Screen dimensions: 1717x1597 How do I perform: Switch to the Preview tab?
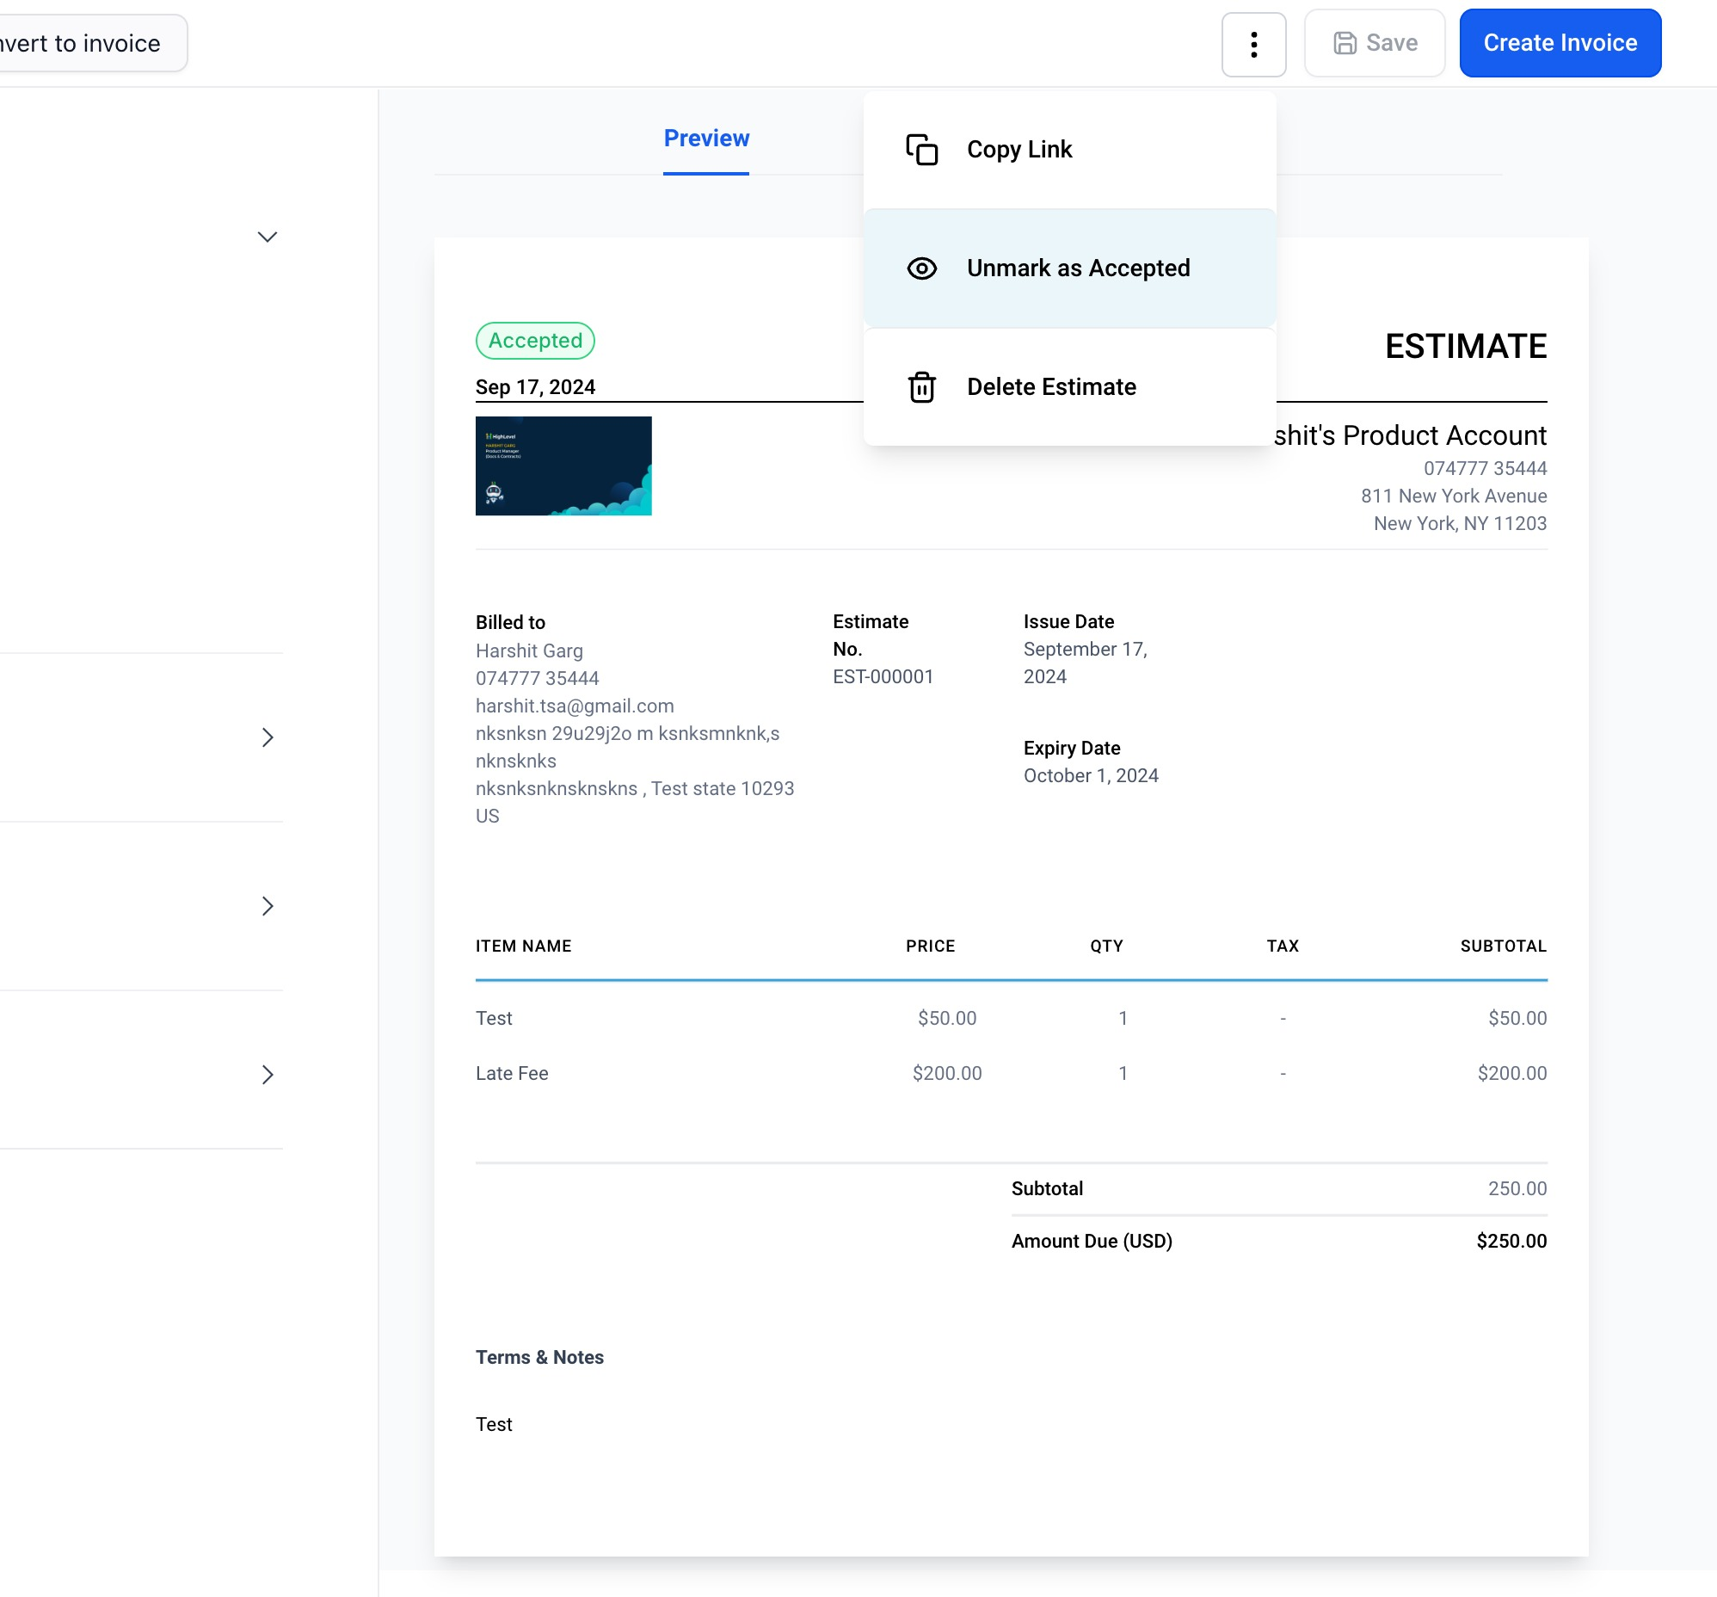click(705, 139)
